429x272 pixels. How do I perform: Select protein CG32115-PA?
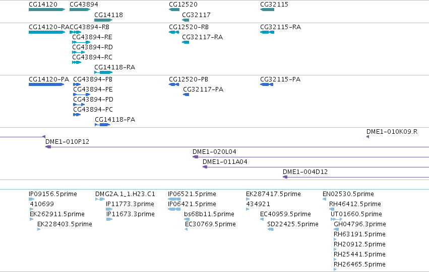(x=267, y=84)
